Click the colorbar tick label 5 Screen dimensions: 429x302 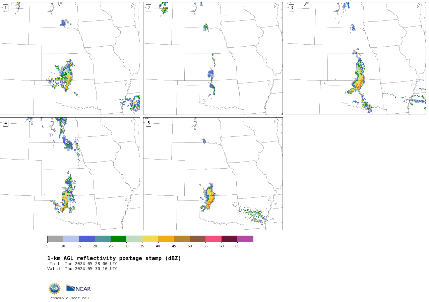(47, 246)
